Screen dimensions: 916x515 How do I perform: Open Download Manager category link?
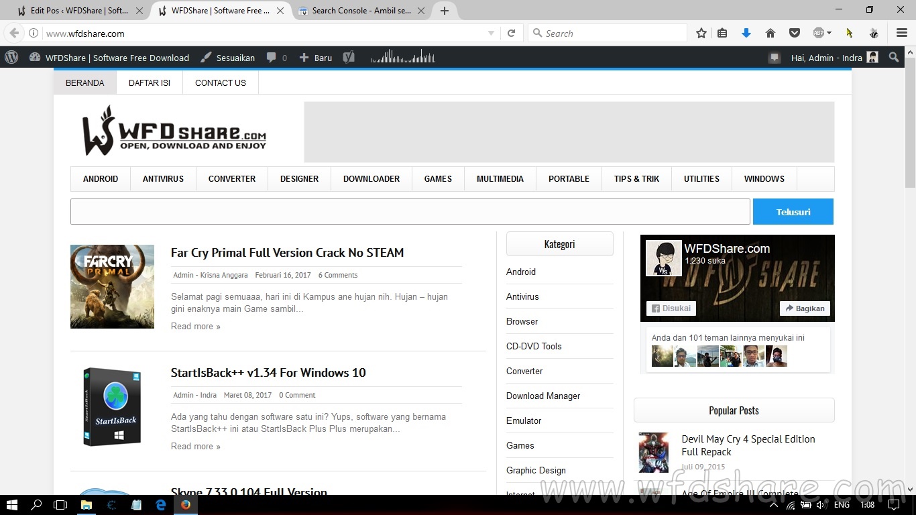[543, 396]
